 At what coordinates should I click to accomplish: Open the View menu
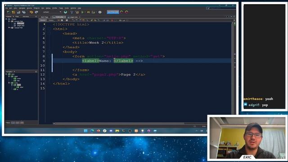15,8
